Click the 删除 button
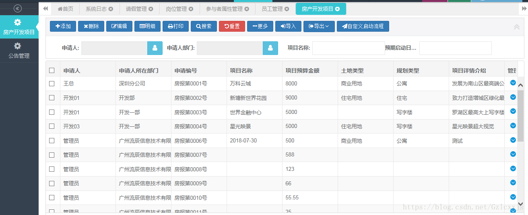Viewport: 528px width, 215px height. (91, 26)
